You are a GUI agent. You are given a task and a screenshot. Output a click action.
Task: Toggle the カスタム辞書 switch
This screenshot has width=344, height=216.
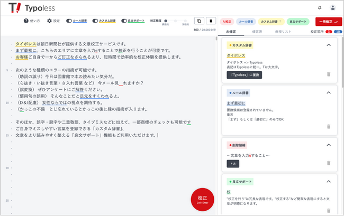[96, 21]
